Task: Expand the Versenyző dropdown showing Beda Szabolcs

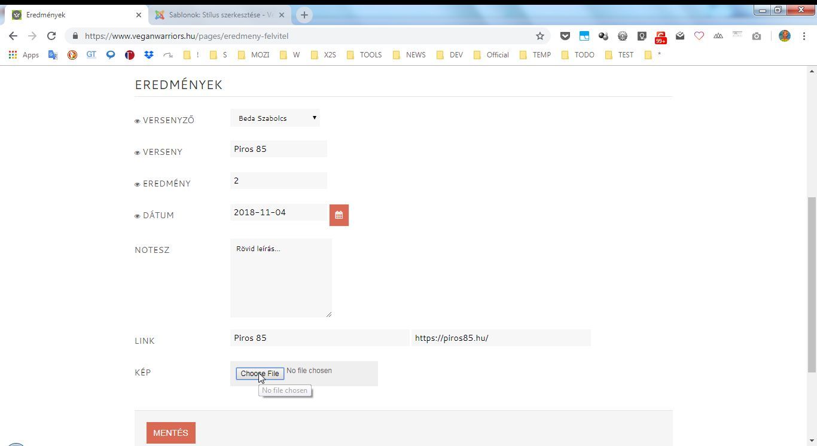Action: pos(275,118)
